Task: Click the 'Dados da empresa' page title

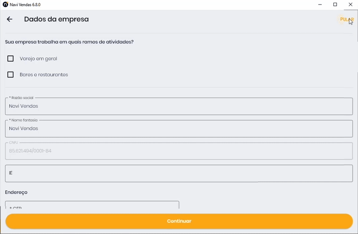Action: coord(56,19)
